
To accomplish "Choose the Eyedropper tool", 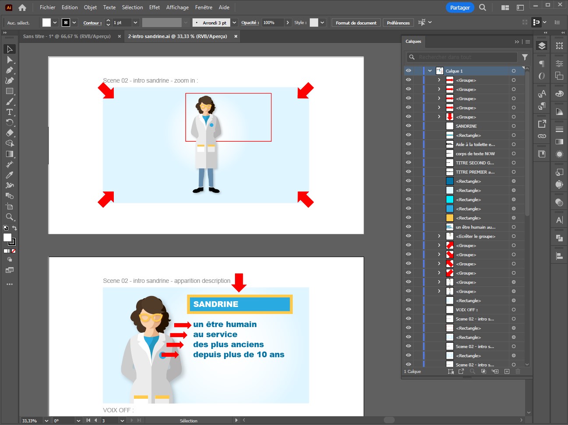I will [10, 175].
